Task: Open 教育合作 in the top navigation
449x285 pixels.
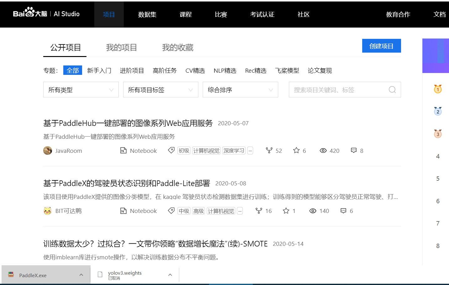Action: click(398, 14)
